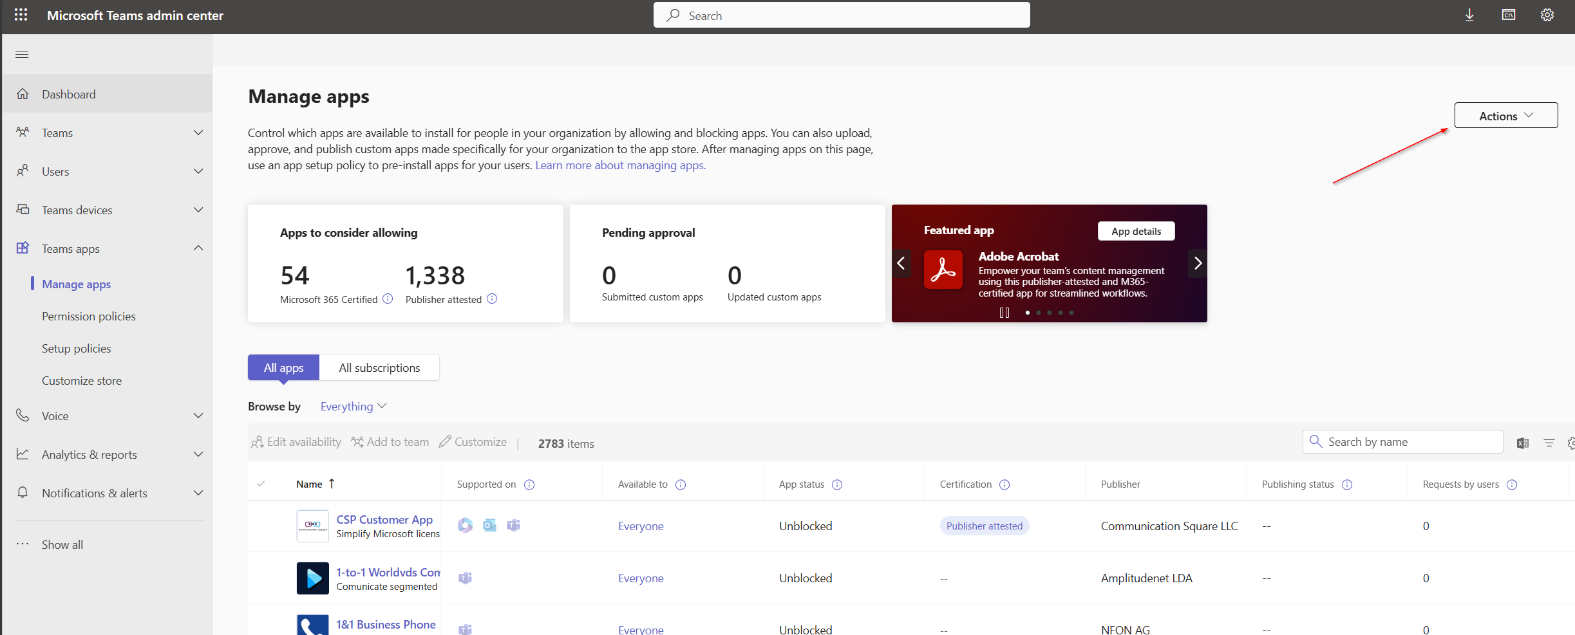Pause the featured app carousel

1004,313
